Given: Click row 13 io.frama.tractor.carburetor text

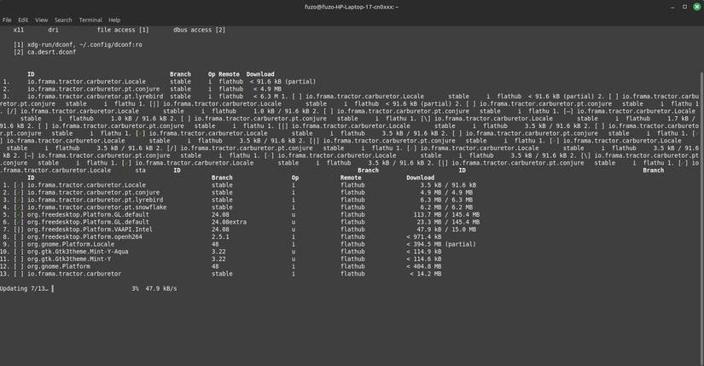Looking at the screenshot, I should 74,274.
